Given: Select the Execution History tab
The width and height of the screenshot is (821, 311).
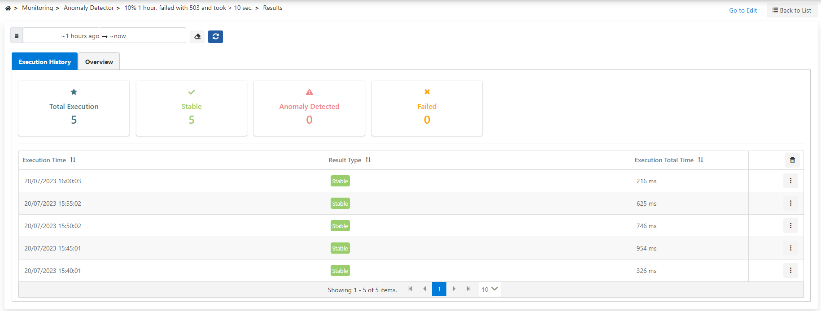Looking at the screenshot, I should tap(45, 62).
